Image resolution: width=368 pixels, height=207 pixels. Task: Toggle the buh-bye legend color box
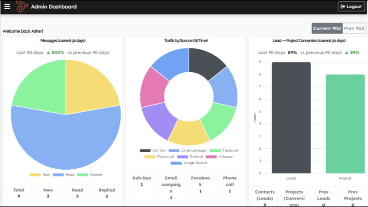click(145, 150)
